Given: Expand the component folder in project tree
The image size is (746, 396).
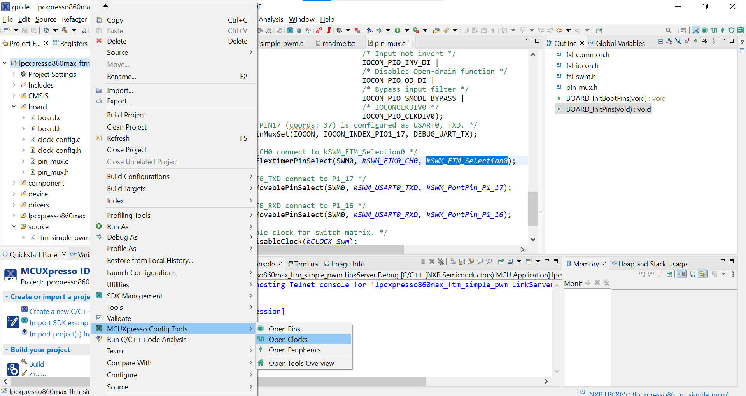Looking at the screenshot, I should pyautogui.click(x=14, y=183).
